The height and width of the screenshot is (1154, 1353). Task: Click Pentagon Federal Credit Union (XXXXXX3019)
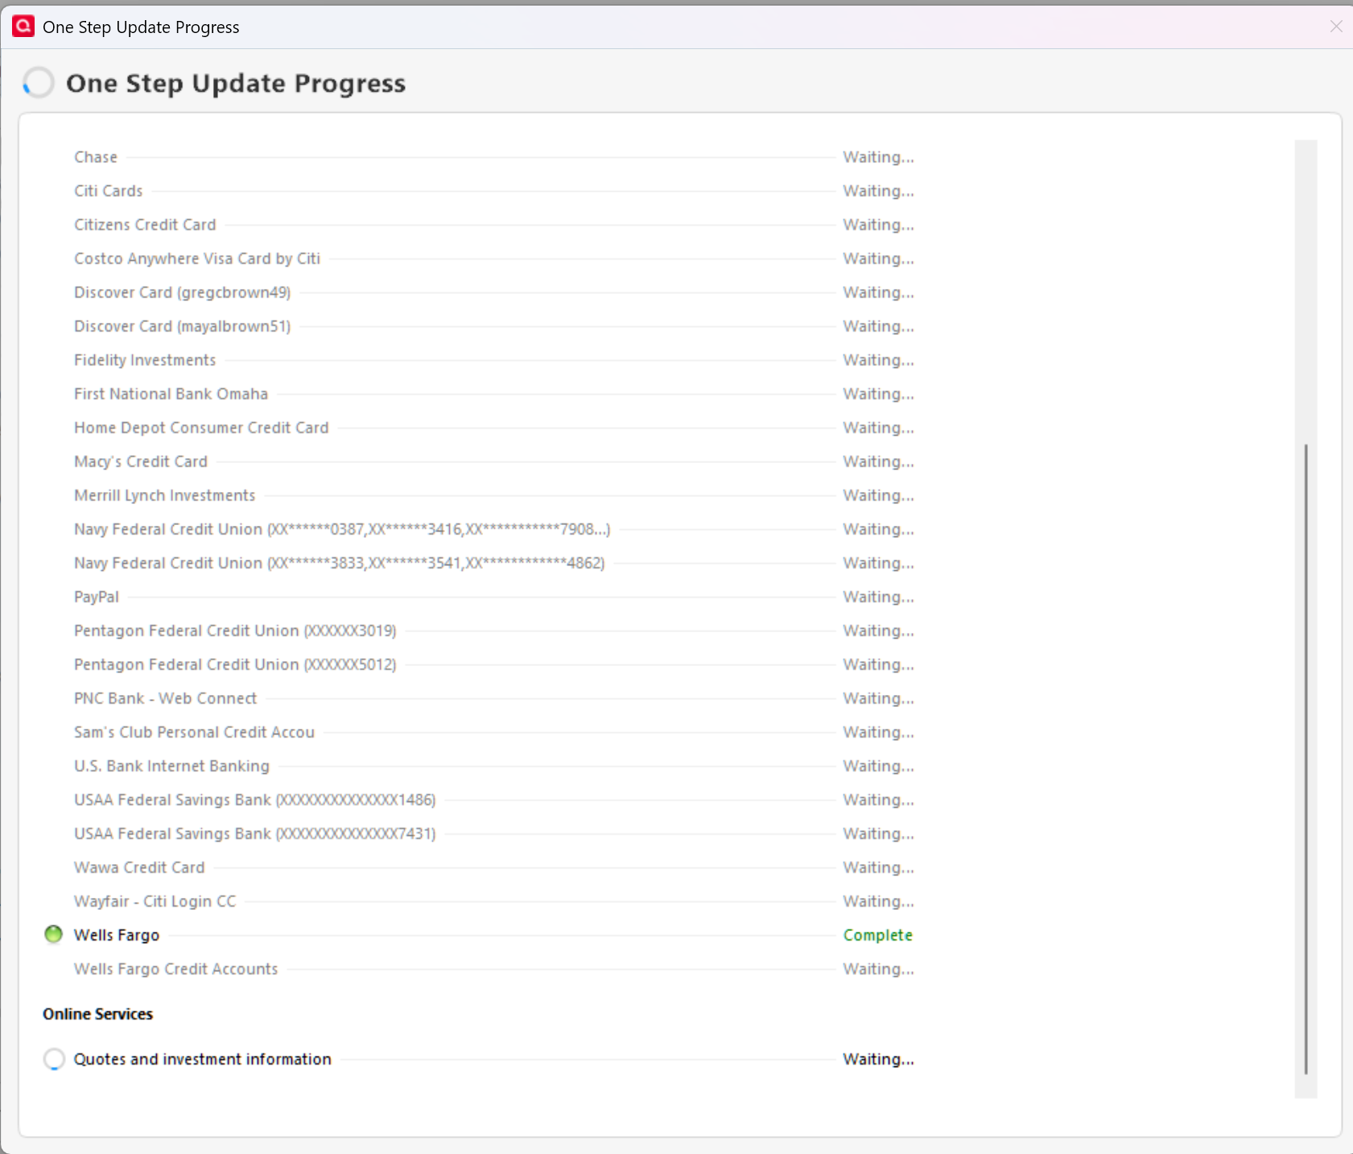coord(235,631)
